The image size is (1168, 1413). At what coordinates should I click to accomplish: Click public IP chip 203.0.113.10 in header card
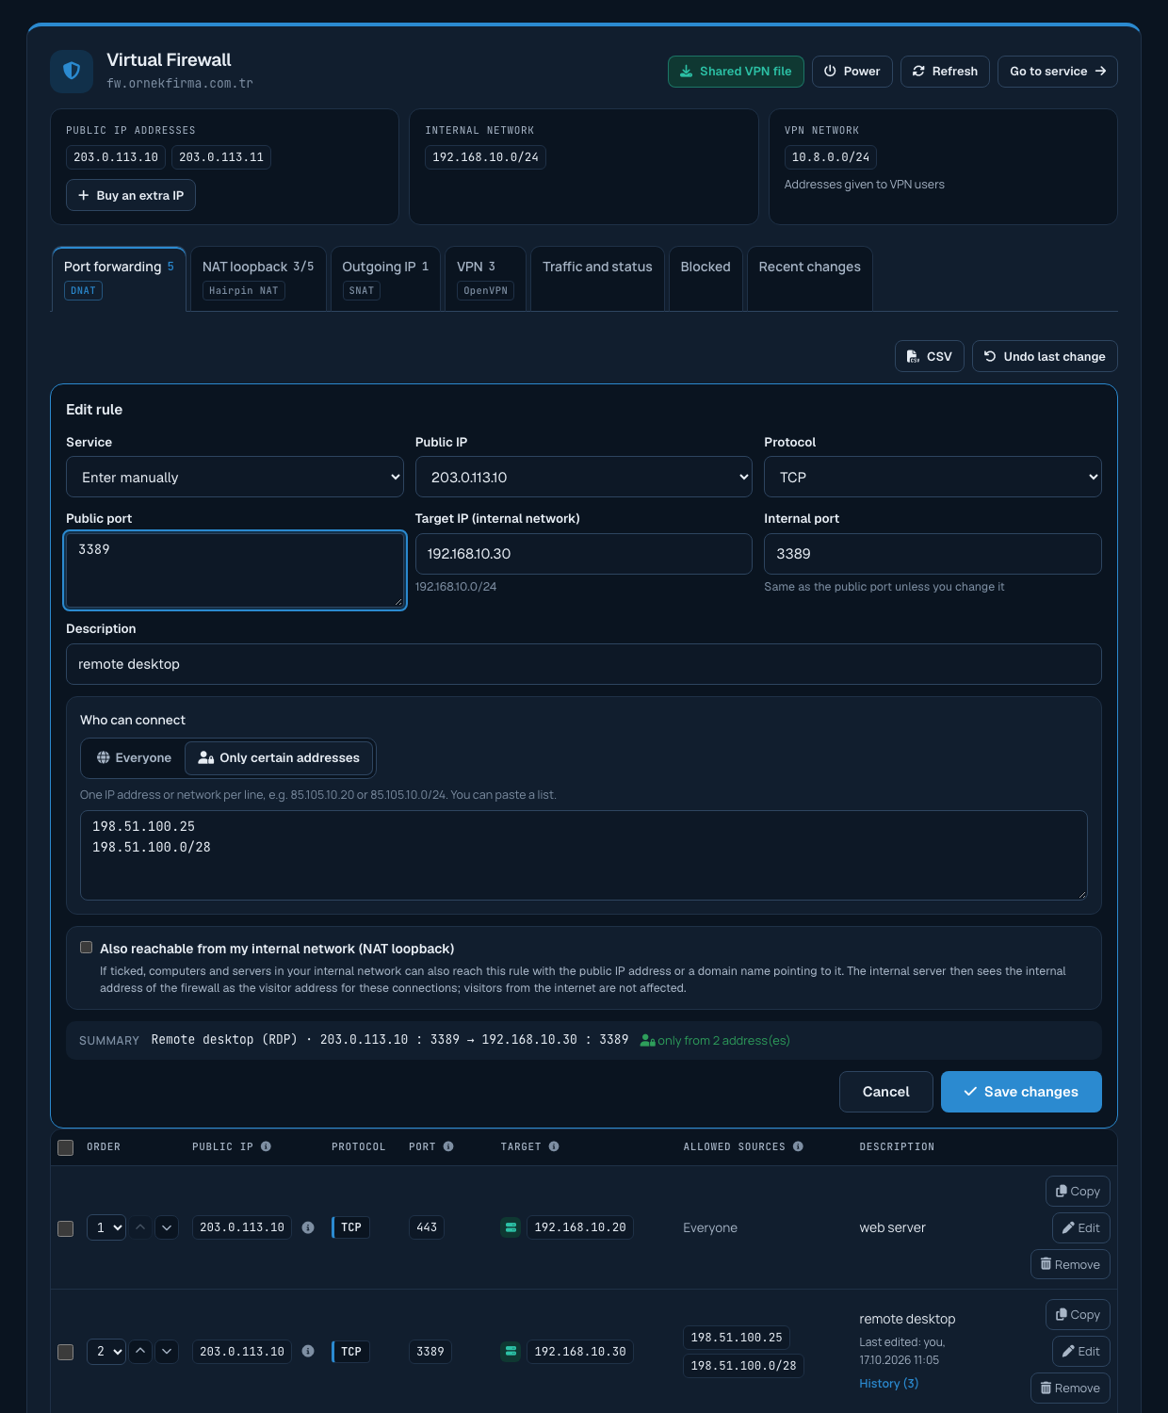tap(116, 157)
